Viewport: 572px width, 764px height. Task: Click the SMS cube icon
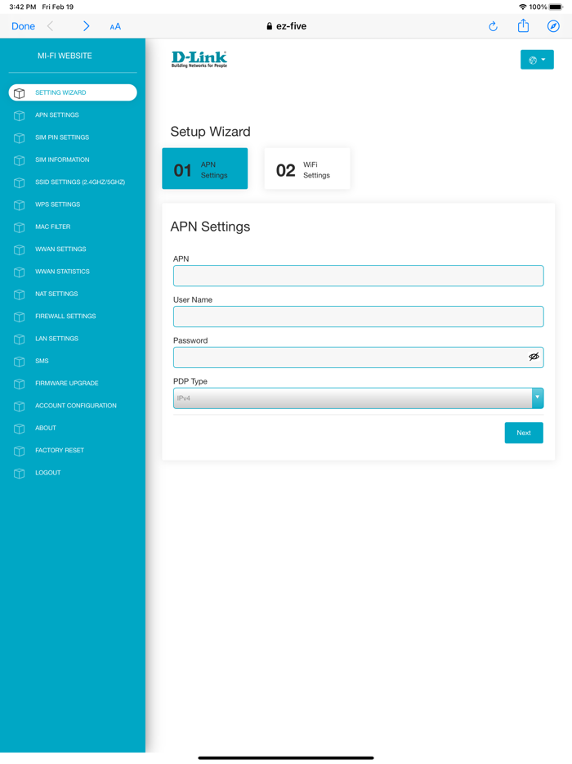tap(19, 362)
